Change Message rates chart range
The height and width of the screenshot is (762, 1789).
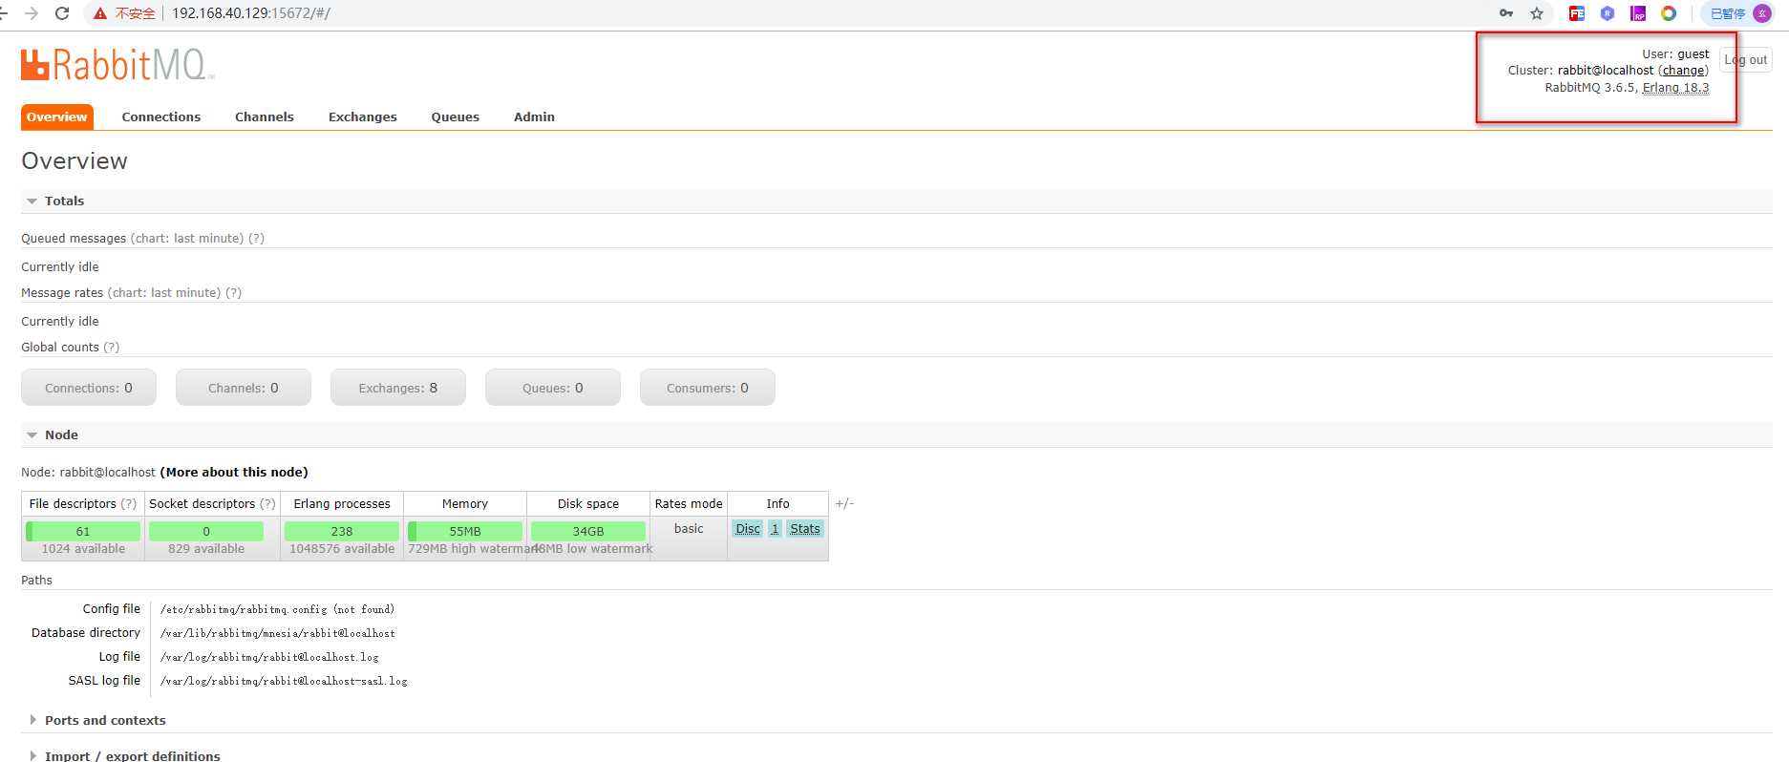pyautogui.click(x=164, y=293)
